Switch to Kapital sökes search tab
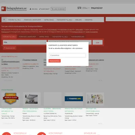Image resolution: width=135 pixels, height=135 pixels. [x=44, y=37]
